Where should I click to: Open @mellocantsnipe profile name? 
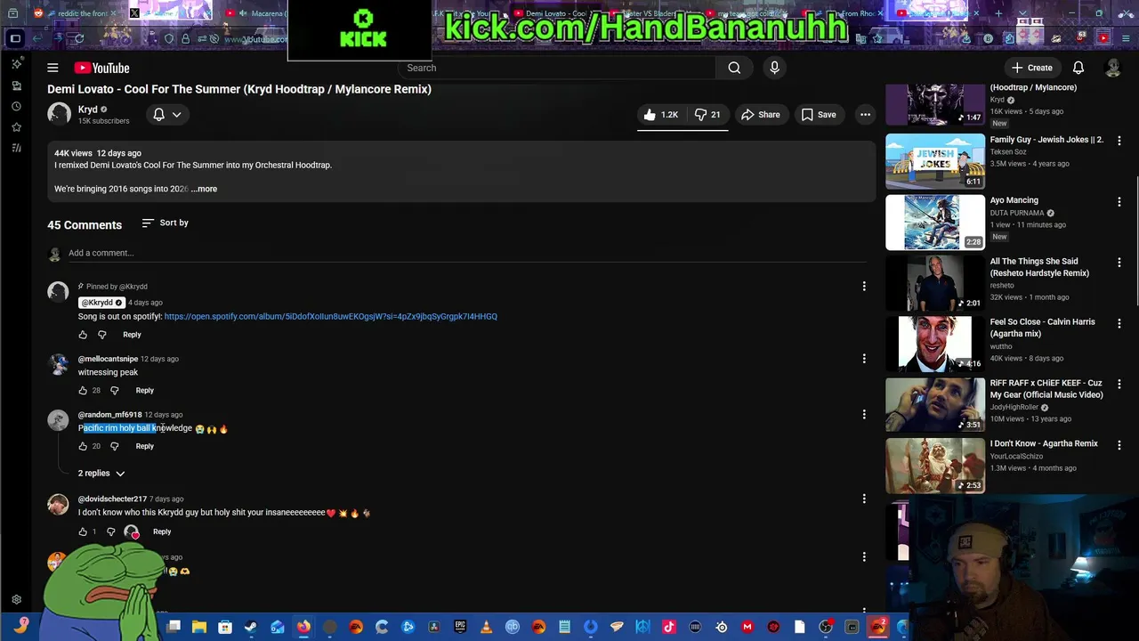click(108, 359)
